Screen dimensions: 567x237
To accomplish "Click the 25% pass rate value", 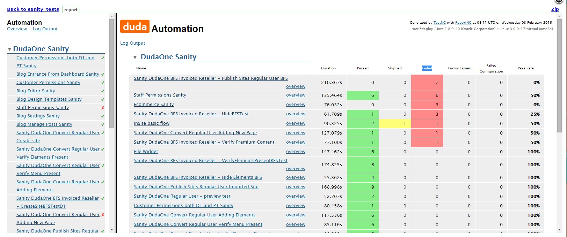I will tap(535, 114).
